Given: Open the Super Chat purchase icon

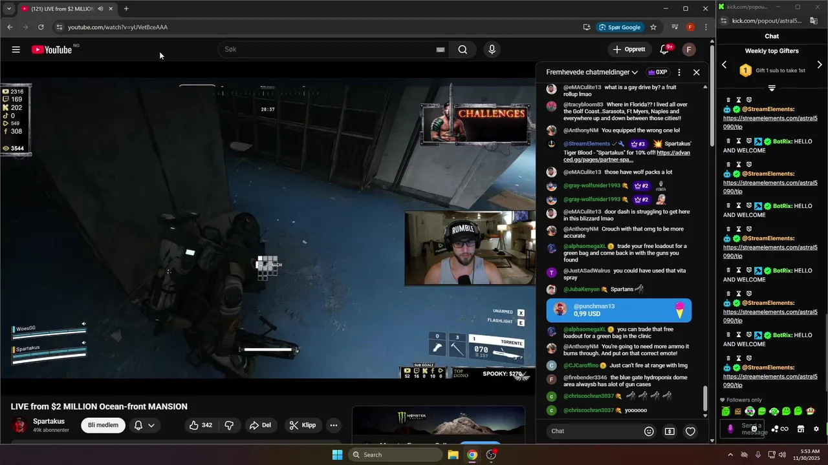Looking at the screenshot, I should [x=670, y=431].
